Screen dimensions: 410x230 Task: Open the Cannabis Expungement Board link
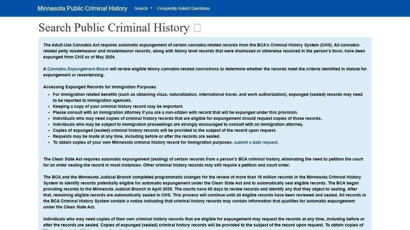[x=78, y=69]
